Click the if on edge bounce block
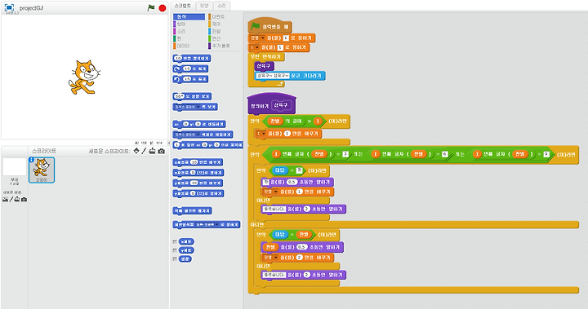Screen dimensions: 588x309 coord(192,211)
